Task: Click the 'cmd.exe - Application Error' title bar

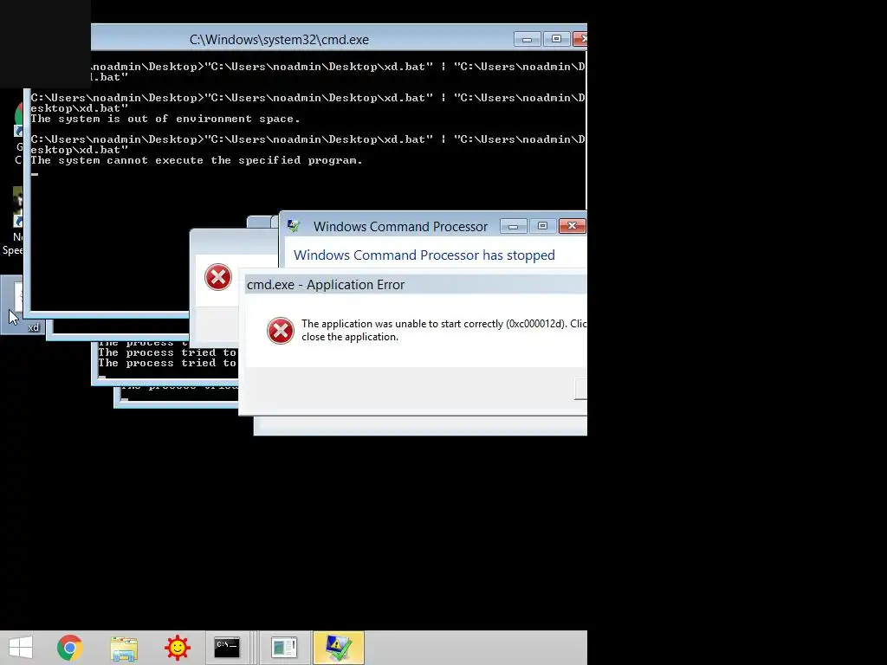Action: [416, 284]
